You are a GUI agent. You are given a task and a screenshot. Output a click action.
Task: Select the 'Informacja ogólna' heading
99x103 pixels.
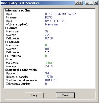pyautogui.click(x=18, y=10)
